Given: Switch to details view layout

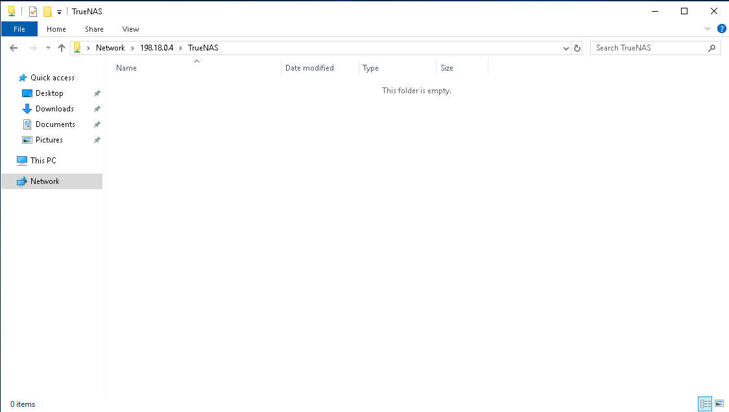Looking at the screenshot, I should point(705,404).
